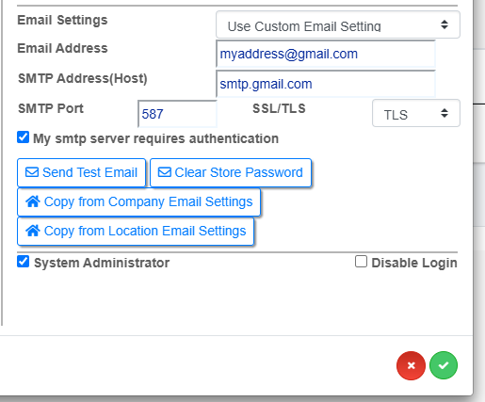Click the house icon on Copy from Company
Screen dimensions: 485x402
[33, 201]
